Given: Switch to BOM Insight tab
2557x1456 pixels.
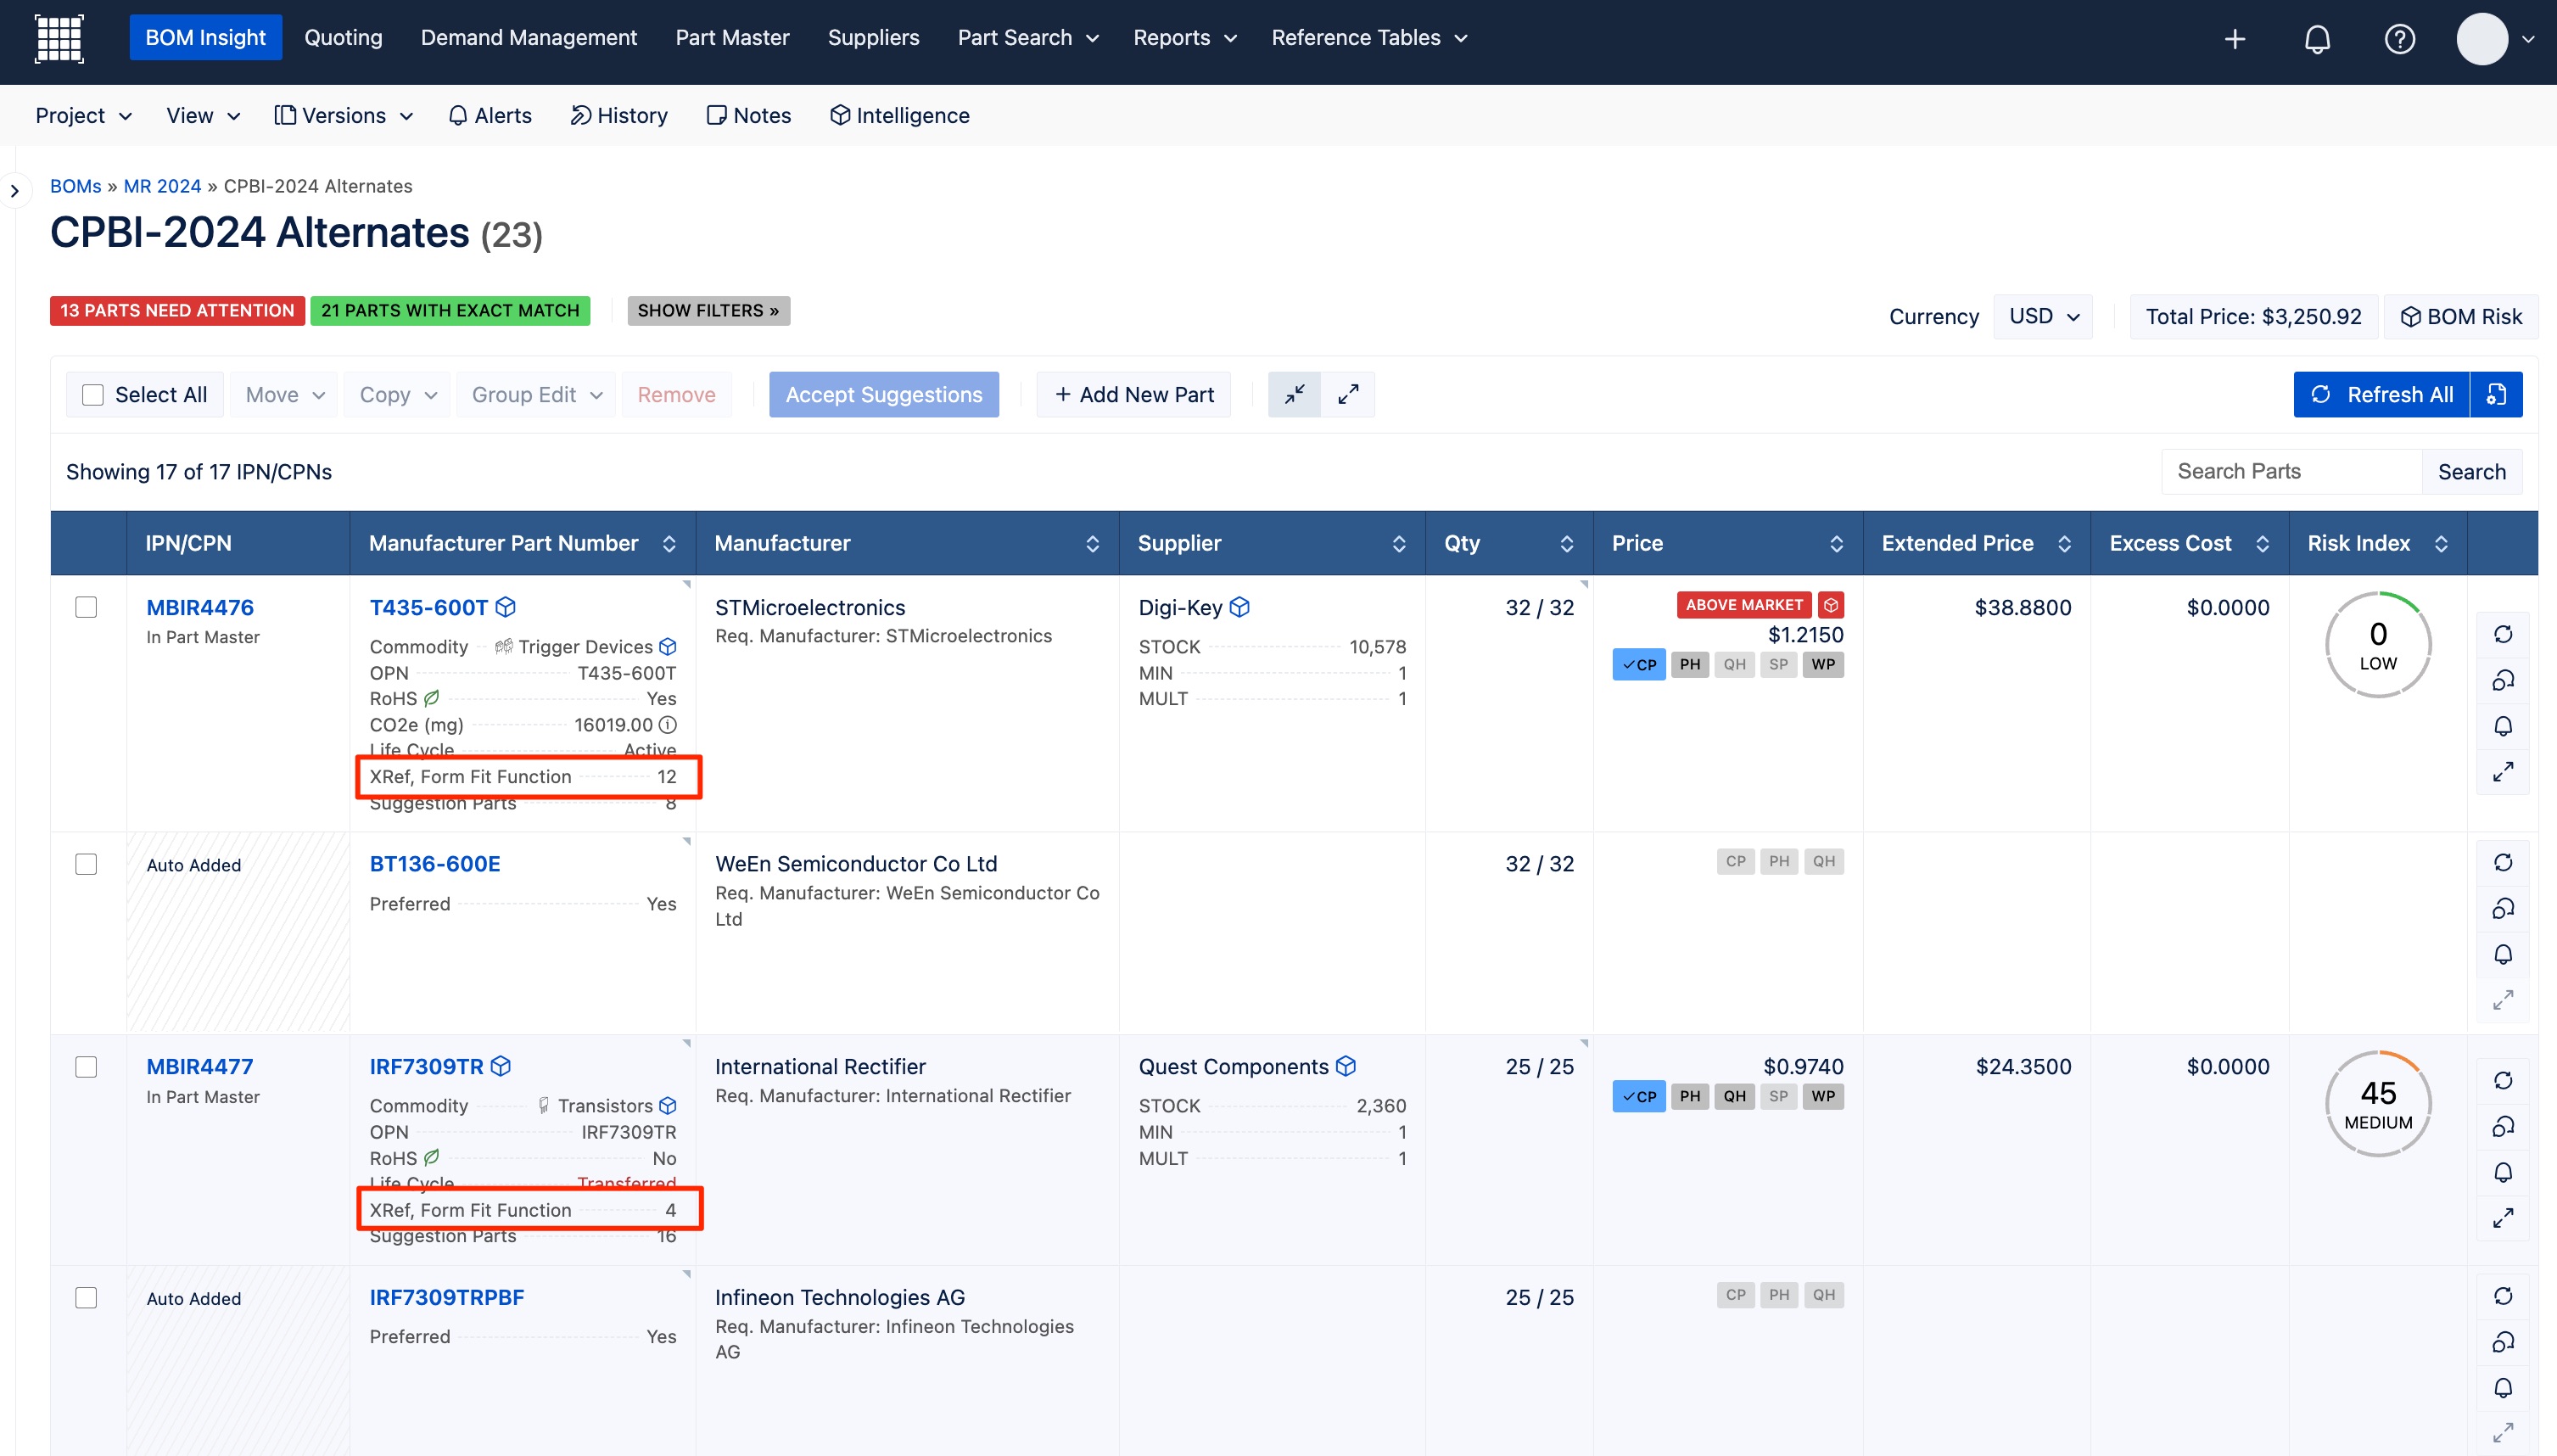Looking at the screenshot, I should pos(205,38).
